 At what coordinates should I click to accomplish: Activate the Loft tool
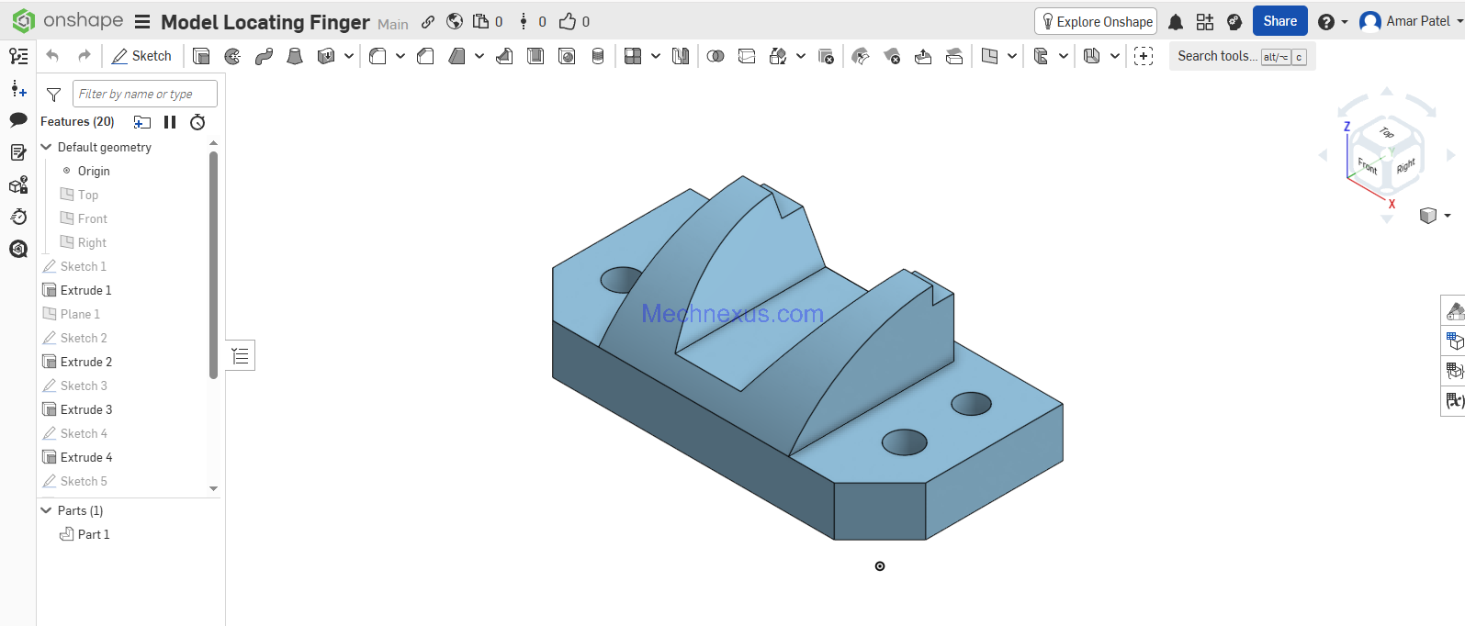(295, 57)
